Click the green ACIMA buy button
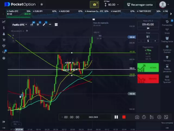Viewport: 174px width, 131px height. (x=148, y=68)
